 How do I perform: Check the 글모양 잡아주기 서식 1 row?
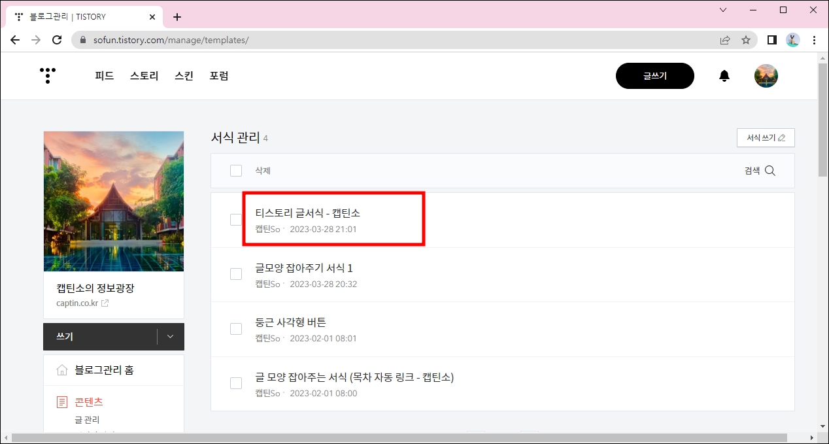(236, 274)
